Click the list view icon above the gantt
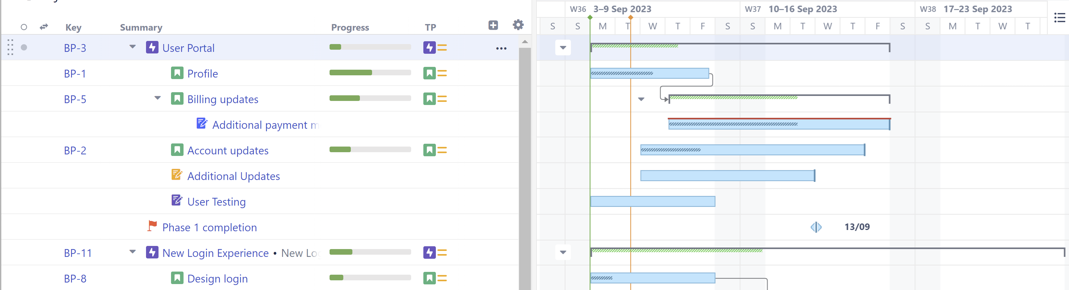Screen dimensions: 1069x290 click(x=1059, y=18)
